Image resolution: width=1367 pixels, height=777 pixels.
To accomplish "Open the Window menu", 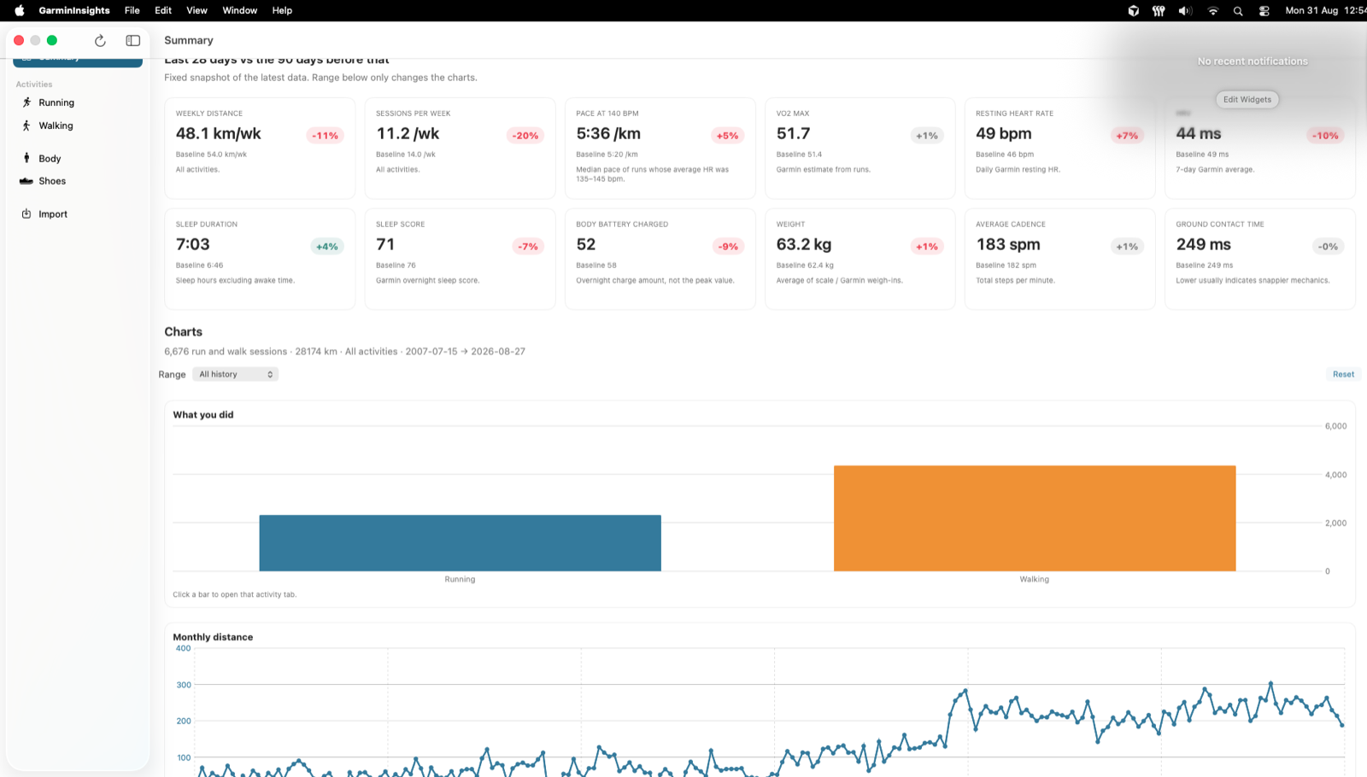I will 240,10.
